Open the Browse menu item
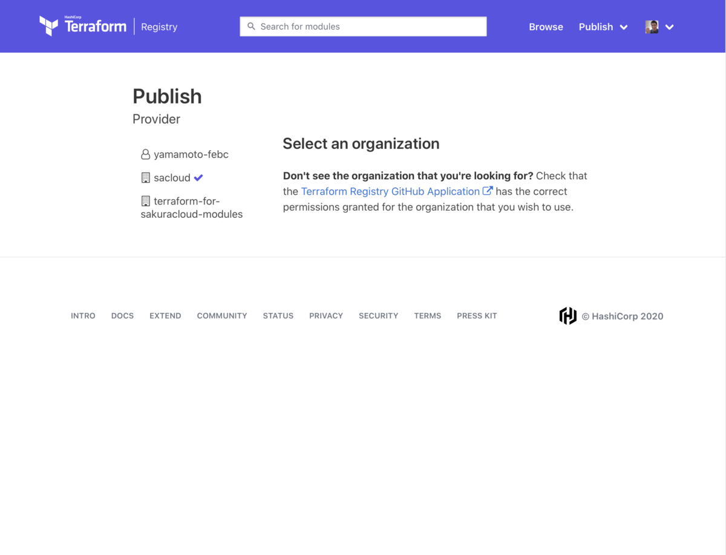Screen dimensions: 726x555 pyautogui.click(x=546, y=27)
